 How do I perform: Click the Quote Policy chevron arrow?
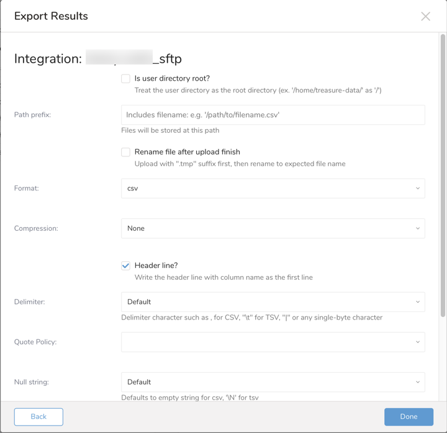pyautogui.click(x=418, y=342)
